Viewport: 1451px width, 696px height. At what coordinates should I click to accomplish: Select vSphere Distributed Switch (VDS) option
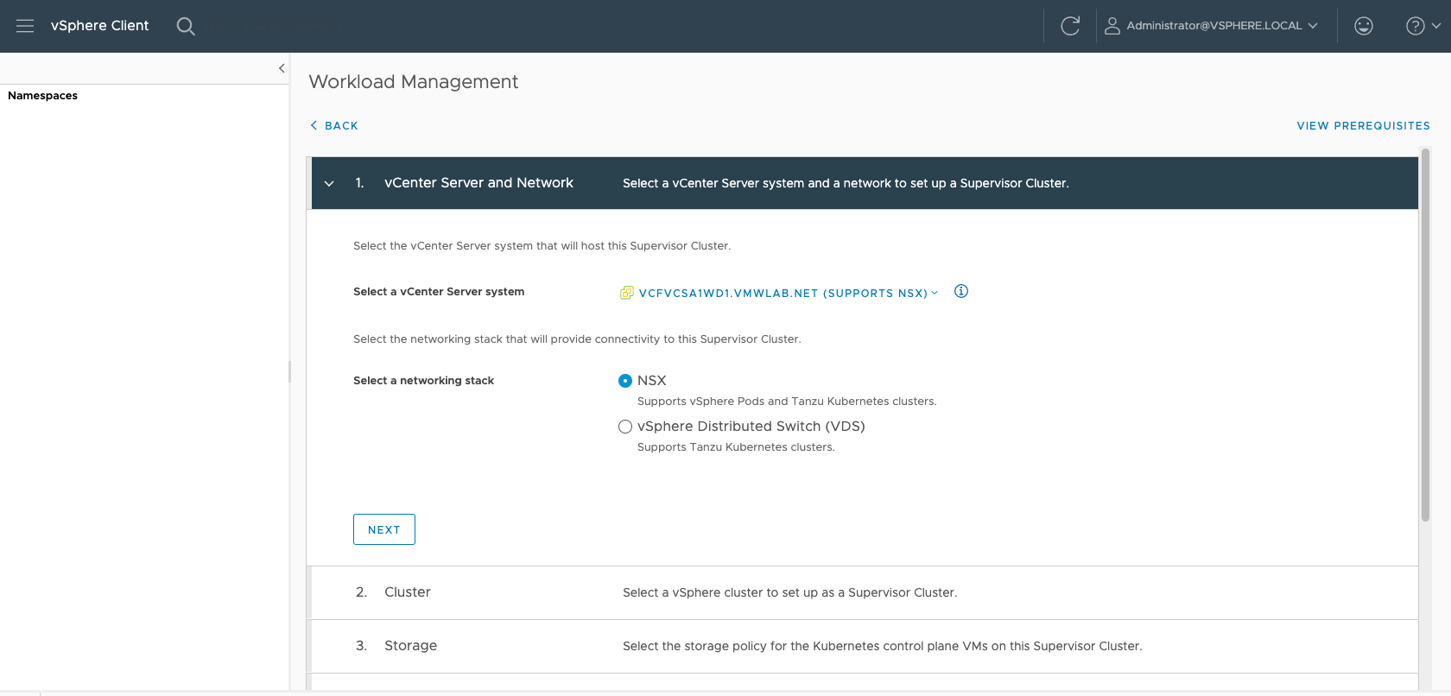625,427
